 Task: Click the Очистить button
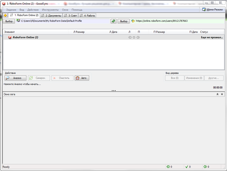point(62,78)
